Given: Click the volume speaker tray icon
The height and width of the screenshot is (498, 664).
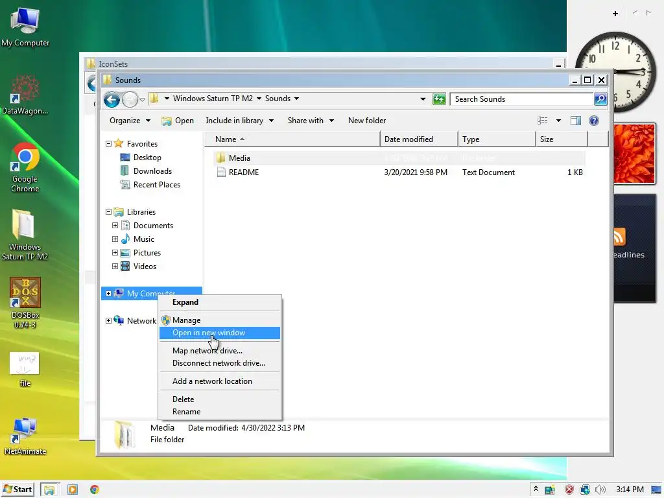Looking at the screenshot, I should (x=600, y=490).
